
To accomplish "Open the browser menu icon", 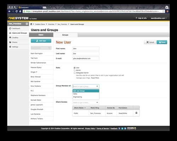I will tap(167, 11).
